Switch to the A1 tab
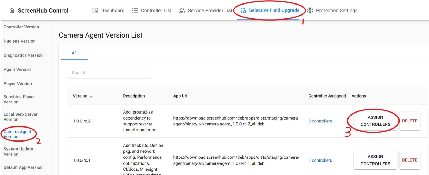This screenshot has height=175, width=429. (74, 53)
